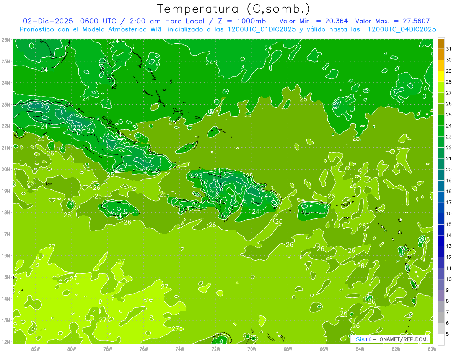
Task: Select the "Valor Min. = 20.364" reading
Action: (313, 21)
